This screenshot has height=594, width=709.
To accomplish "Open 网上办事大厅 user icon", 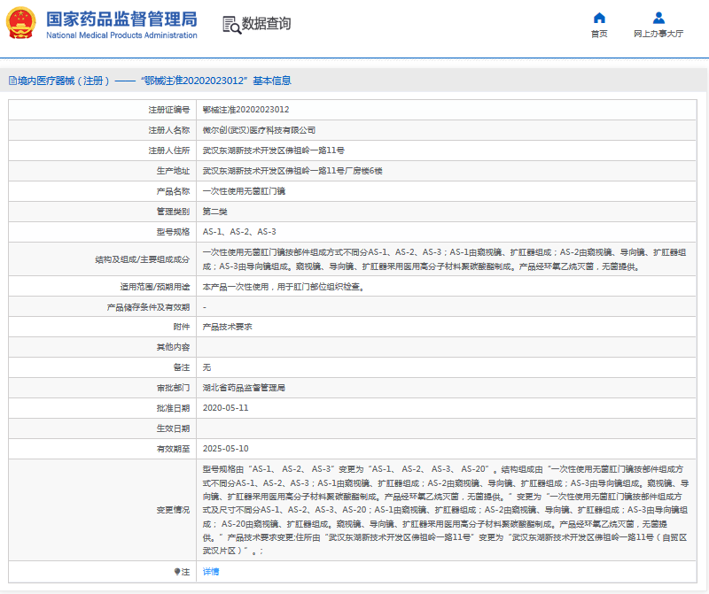I will point(658,18).
